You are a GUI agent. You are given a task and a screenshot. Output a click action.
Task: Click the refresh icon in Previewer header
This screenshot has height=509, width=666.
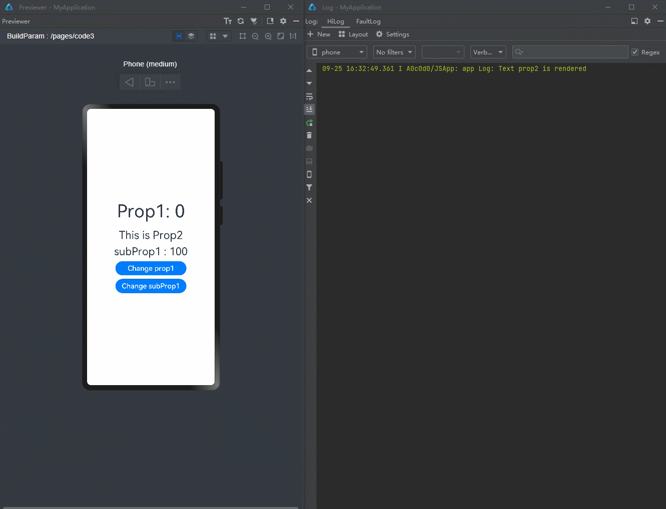click(241, 21)
